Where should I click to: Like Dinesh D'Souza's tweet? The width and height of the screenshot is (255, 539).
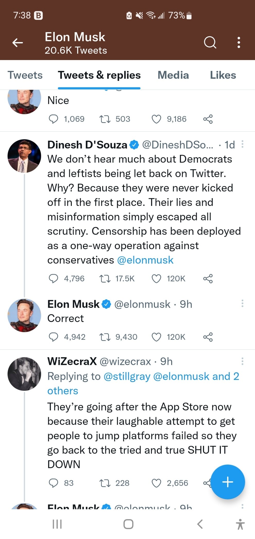coord(156,279)
